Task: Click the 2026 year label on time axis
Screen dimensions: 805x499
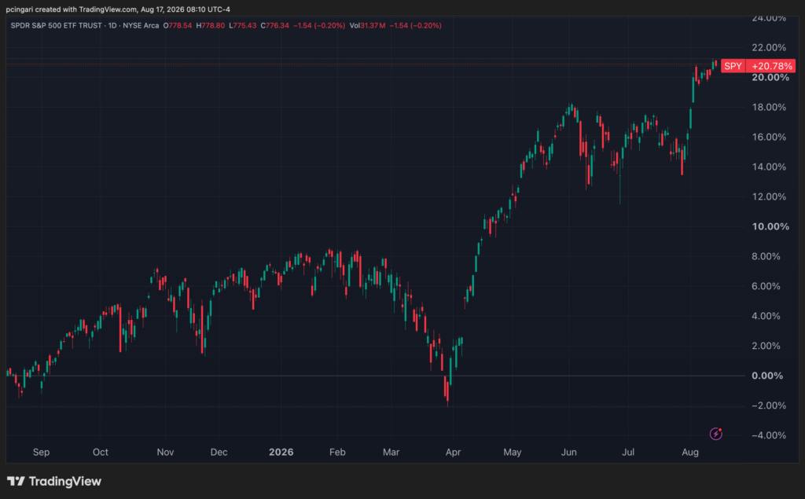Action: [x=281, y=453]
